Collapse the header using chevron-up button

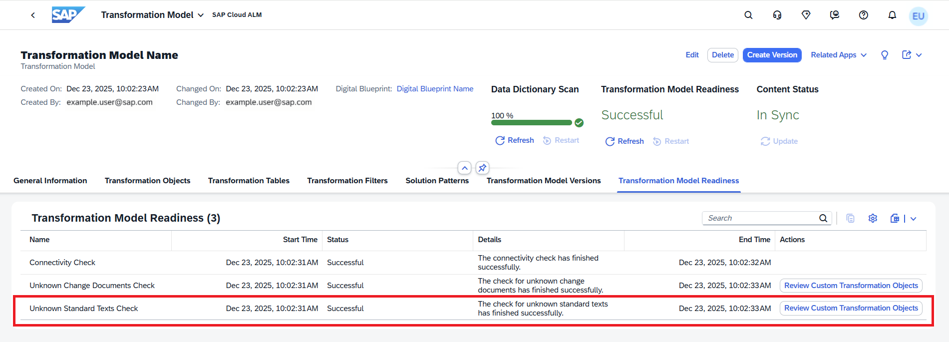pos(464,168)
